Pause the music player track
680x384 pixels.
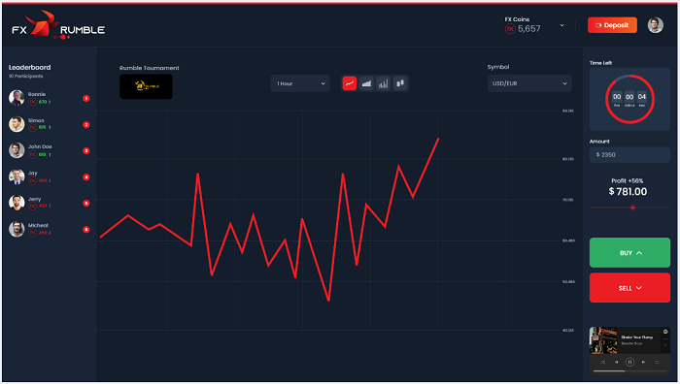click(629, 362)
